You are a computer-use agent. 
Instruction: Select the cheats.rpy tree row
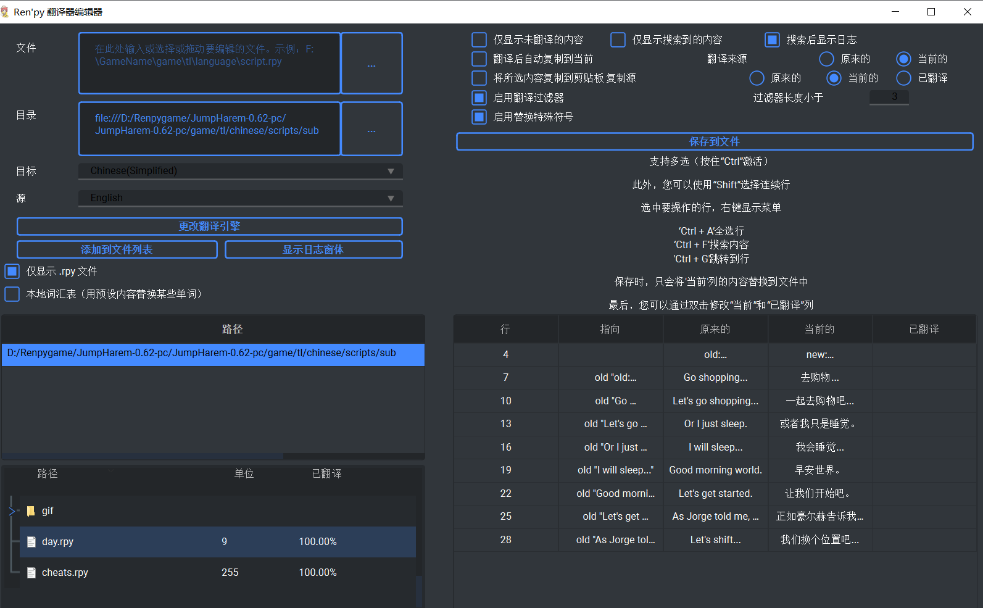218,573
